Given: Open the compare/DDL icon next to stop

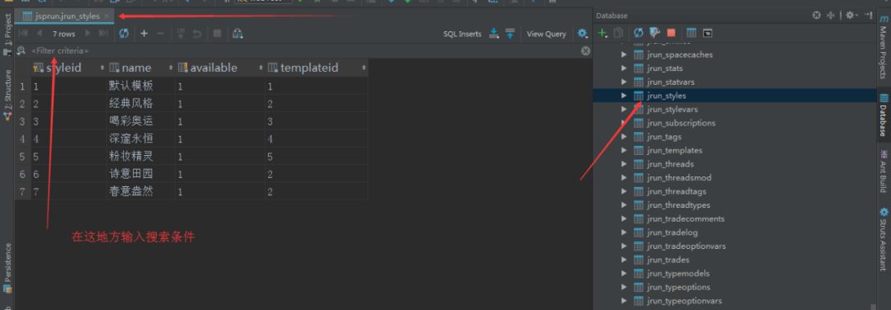Looking at the screenshot, I should click(238, 34).
